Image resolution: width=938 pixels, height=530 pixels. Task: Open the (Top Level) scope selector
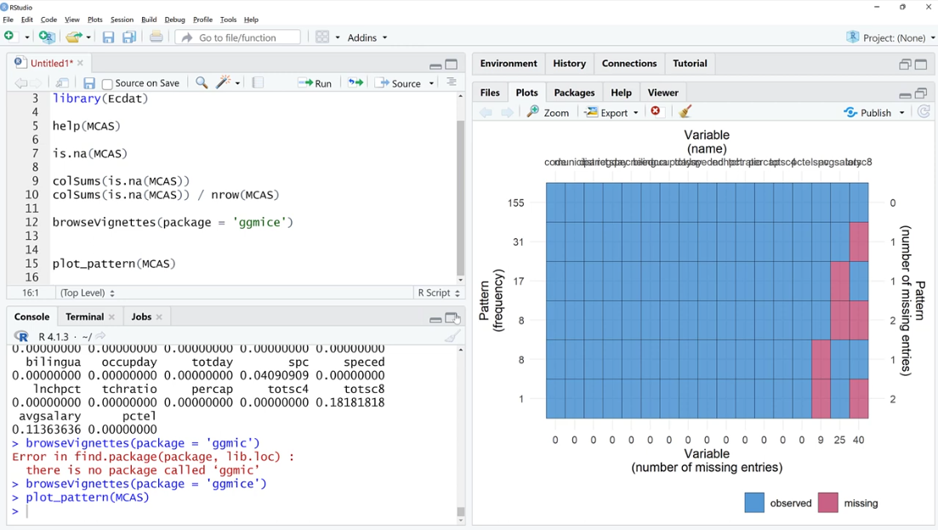click(x=88, y=293)
